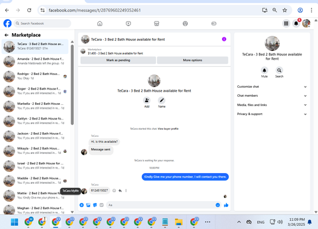The width and height of the screenshot is (318, 229).
Task: Open Israel 2 Bed 2 Bath conversation
Action: click(x=35, y=166)
